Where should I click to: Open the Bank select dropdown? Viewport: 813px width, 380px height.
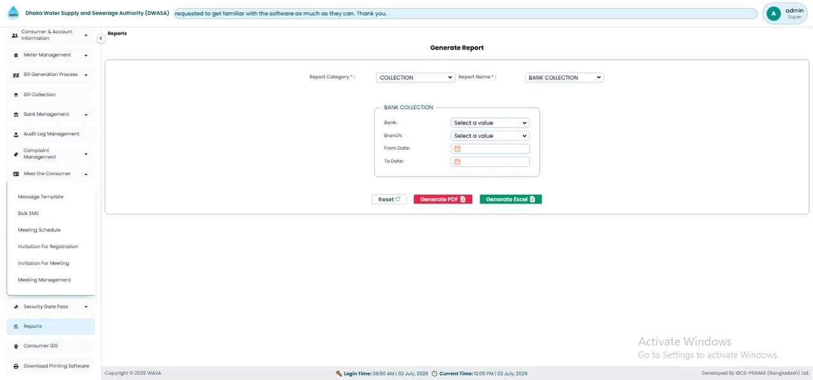tap(490, 123)
